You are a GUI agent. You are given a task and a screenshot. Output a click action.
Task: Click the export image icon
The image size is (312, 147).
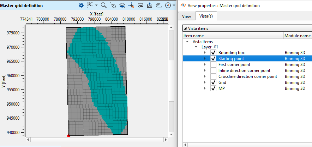click(x=150, y=5)
